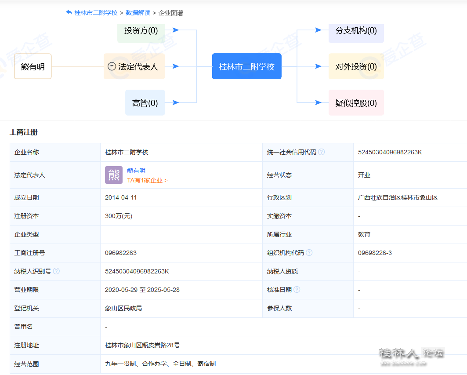Screen dimensions: 467x375
Task: Select the 对外投资(0) node
Action: (x=356, y=66)
